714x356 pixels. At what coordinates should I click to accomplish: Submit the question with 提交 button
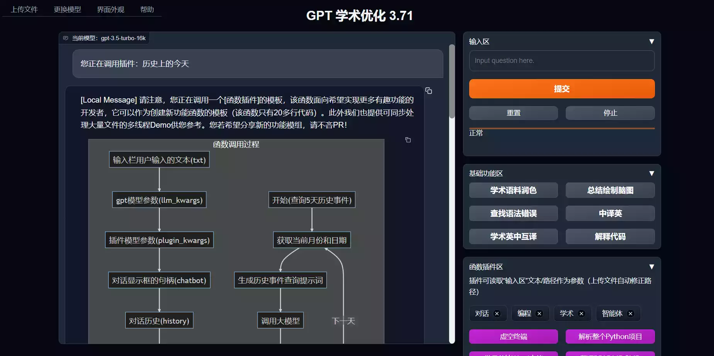coord(561,88)
